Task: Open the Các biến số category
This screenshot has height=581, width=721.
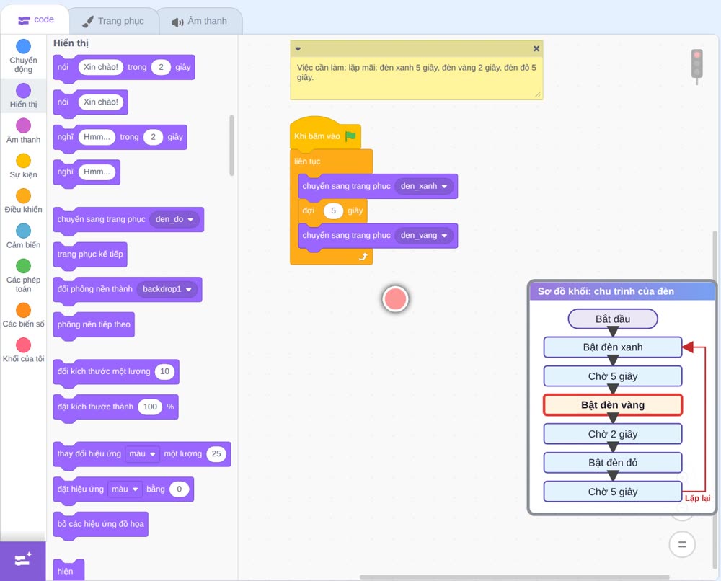Action: [23, 315]
